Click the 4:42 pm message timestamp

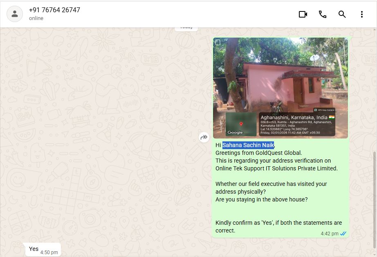tap(330, 234)
